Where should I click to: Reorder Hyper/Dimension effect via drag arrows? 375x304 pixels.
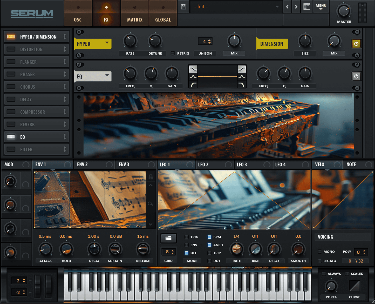65,37
